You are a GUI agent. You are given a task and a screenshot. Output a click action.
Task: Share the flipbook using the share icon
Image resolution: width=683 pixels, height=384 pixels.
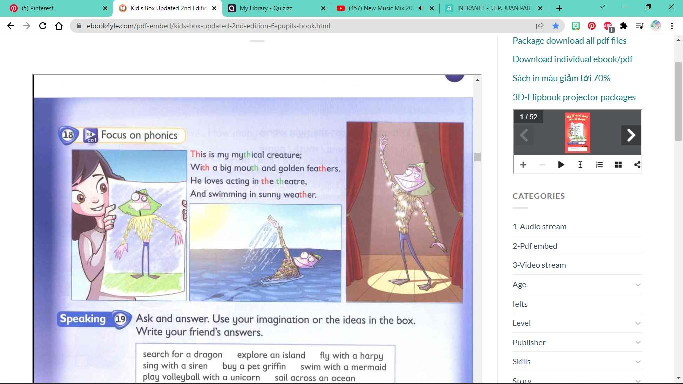[x=637, y=165]
